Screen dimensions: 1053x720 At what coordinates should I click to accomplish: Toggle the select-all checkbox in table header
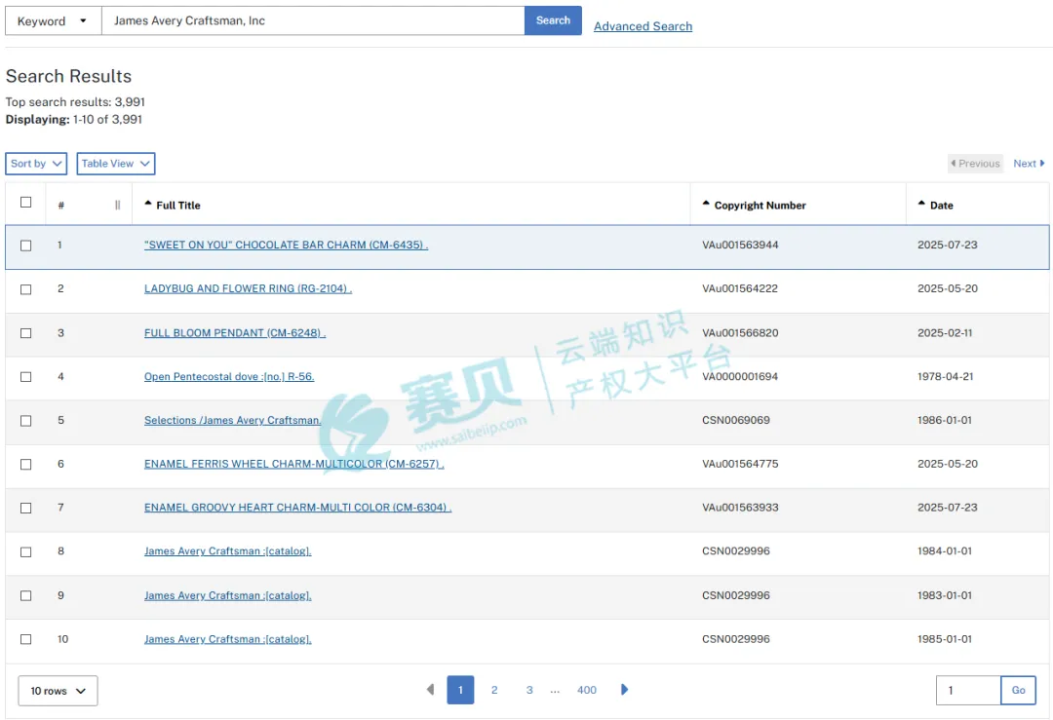25,202
